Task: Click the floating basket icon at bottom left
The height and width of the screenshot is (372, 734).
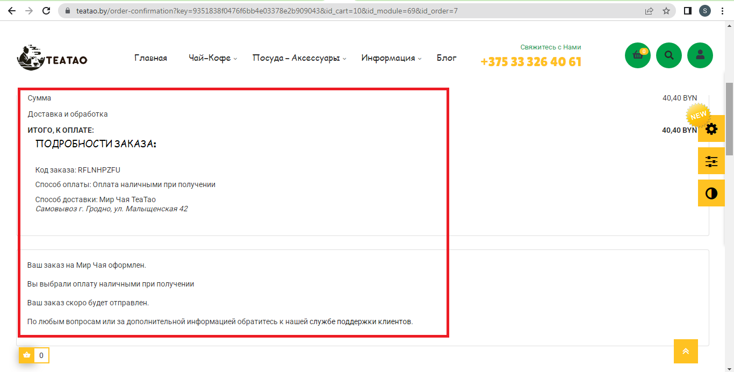Action: 27,355
